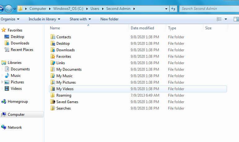This screenshot has width=239, height=142.
Task: Click File folder type in Contacts row
Action: (x=176, y=37)
